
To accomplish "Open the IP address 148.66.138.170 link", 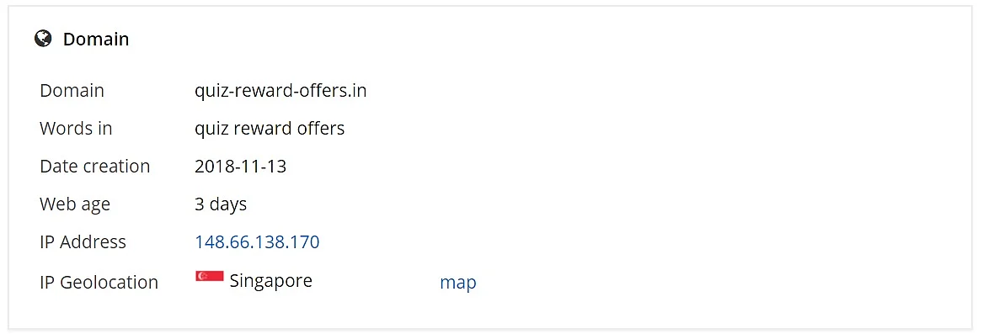I will pos(257,242).
